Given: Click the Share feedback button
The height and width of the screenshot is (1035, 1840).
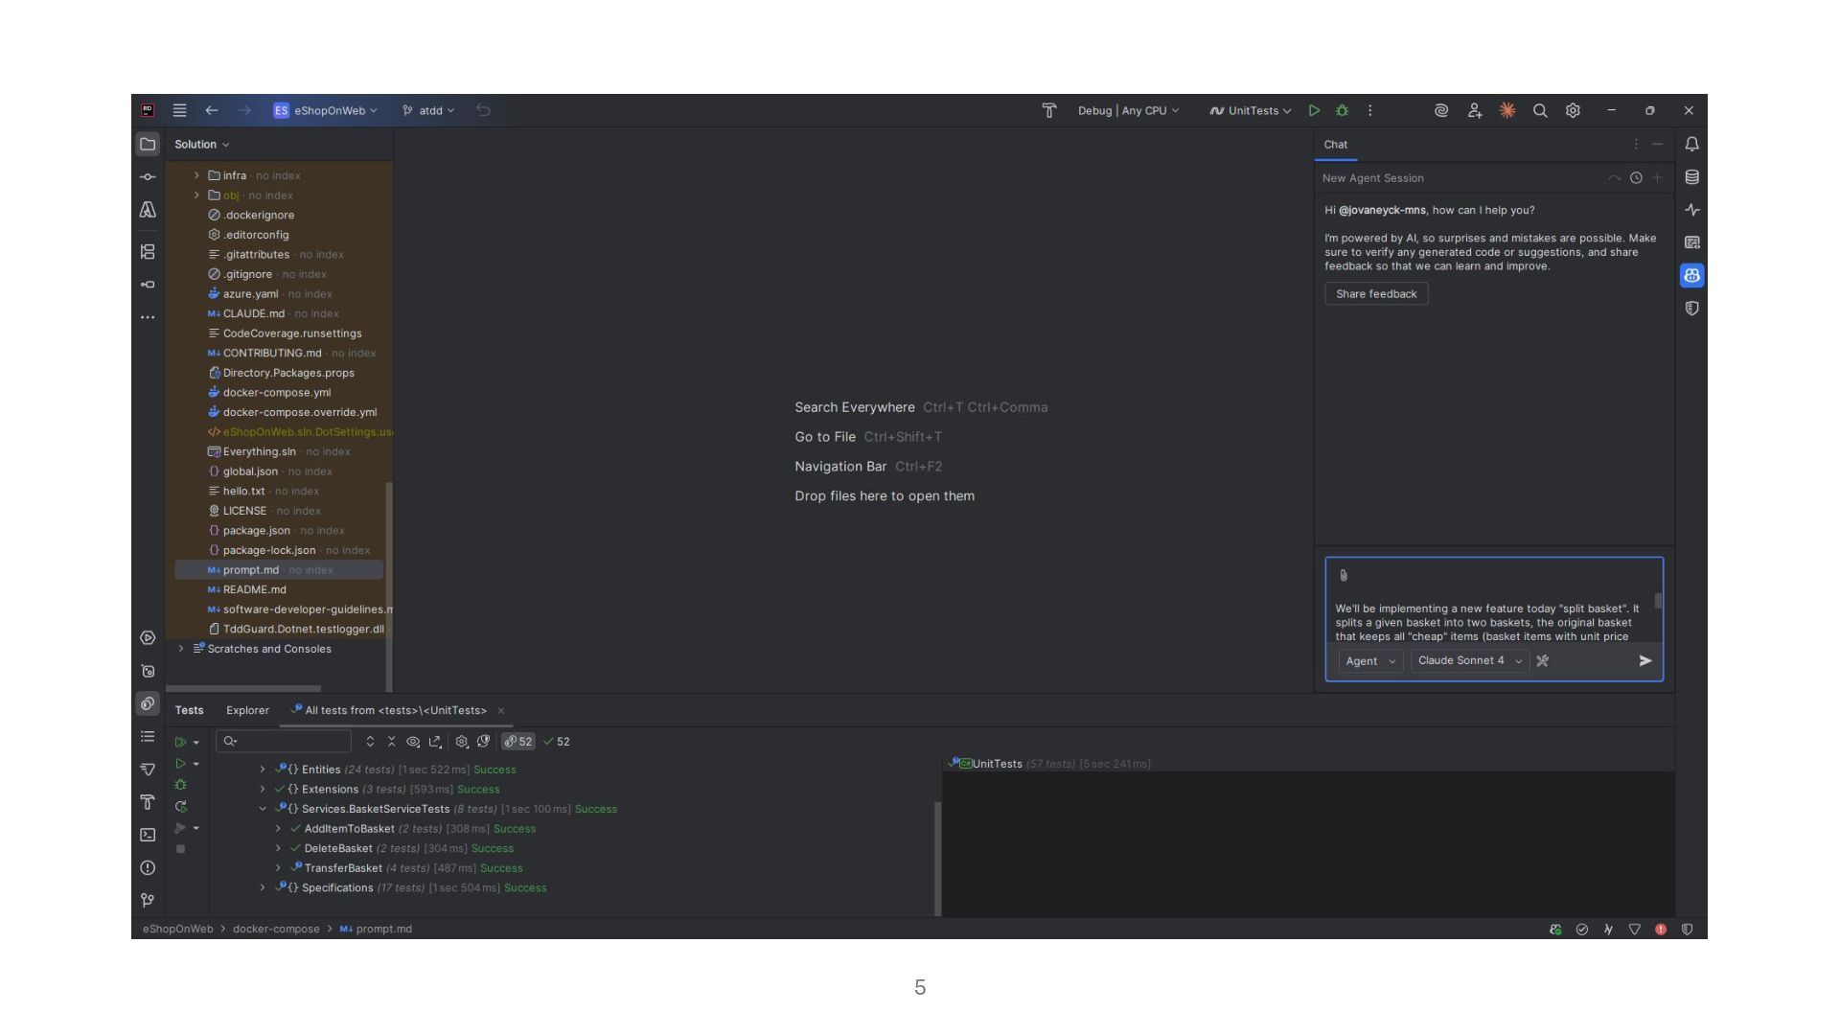Looking at the screenshot, I should tap(1375, 294).
